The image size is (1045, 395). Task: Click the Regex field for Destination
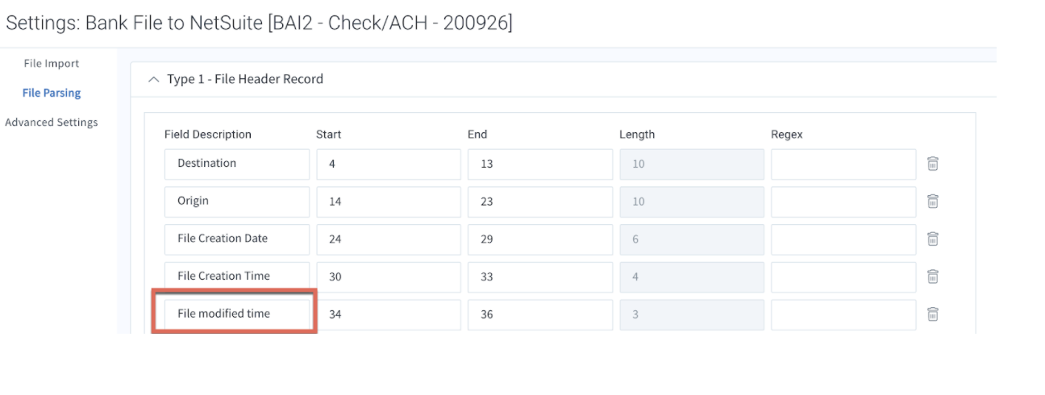tap(843, 164)
